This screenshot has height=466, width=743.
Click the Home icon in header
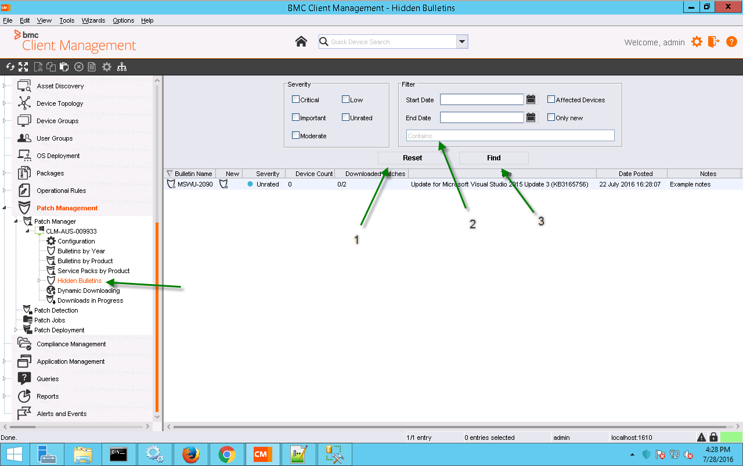point(301,41)
